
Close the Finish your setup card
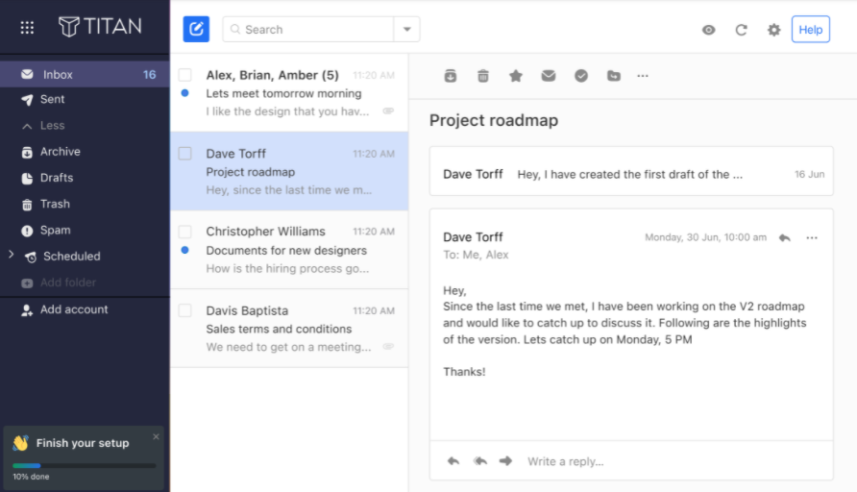point(156,437)
